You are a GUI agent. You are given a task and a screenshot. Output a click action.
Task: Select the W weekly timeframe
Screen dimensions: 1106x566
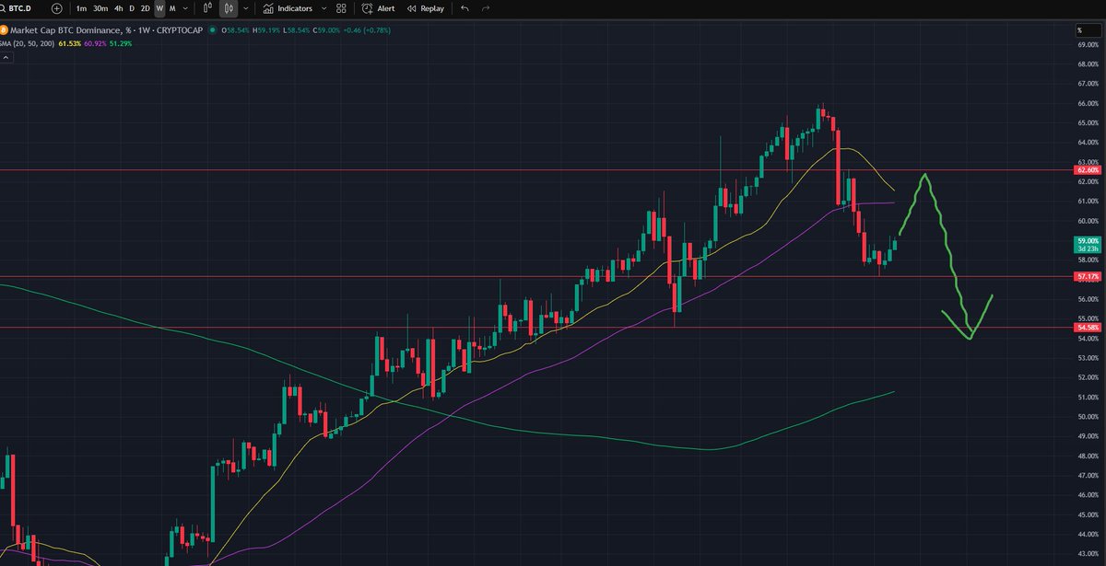pos(160,8)
